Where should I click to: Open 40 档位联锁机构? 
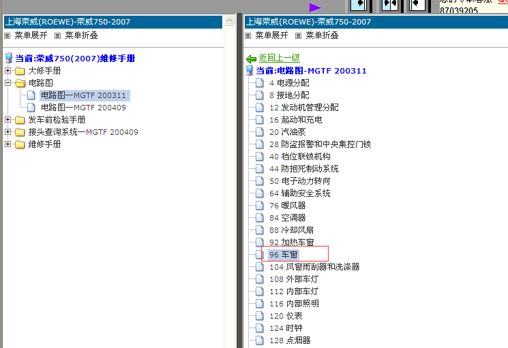pyautogui.click(x=299, y=157)
